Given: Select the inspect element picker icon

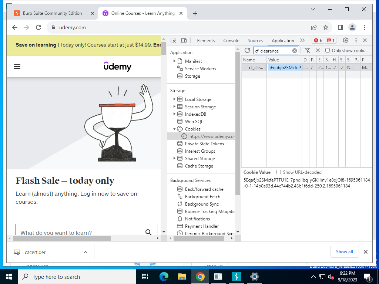Looking at the screenshot, I should [x=173, y=40].
